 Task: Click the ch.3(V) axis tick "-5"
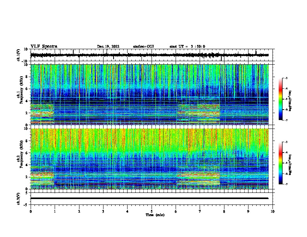pyautogui.click(x=26, y=205)
